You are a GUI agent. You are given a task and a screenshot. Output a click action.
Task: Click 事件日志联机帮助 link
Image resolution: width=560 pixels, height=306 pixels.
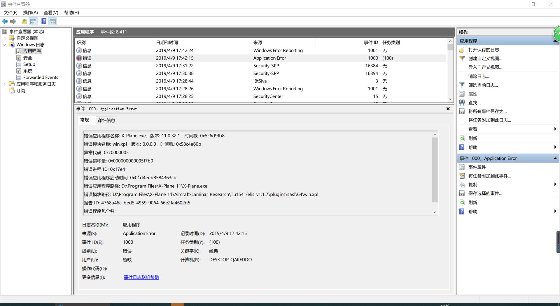click(141, 277)
